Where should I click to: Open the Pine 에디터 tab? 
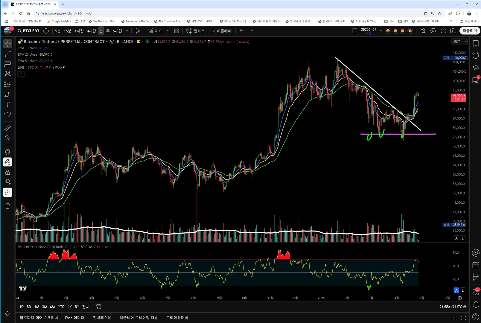click(74, 318)
